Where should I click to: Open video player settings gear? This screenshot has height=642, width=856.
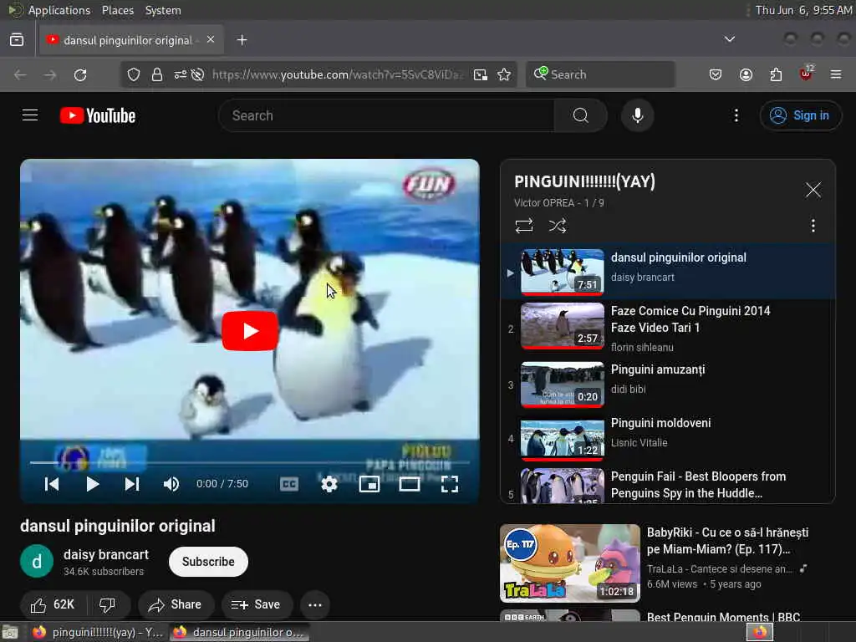[x=329, y=484]
